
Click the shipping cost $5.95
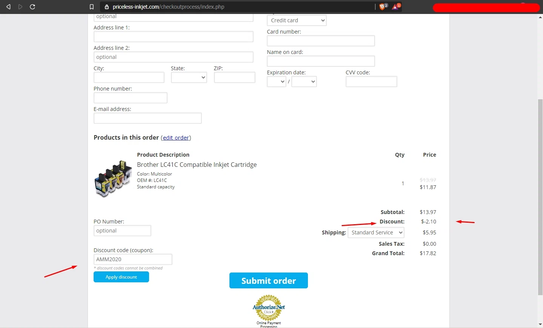click(x=429, y=233)
